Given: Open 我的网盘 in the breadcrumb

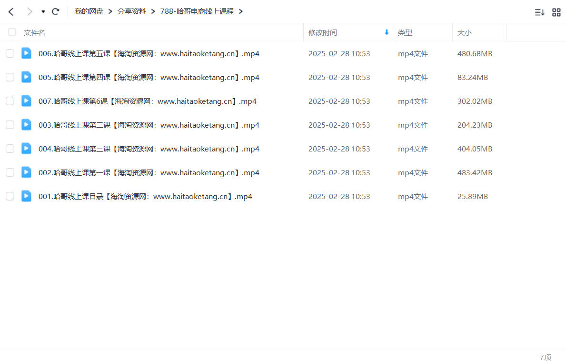Looking at the screenshot, I should coord(89,11).
